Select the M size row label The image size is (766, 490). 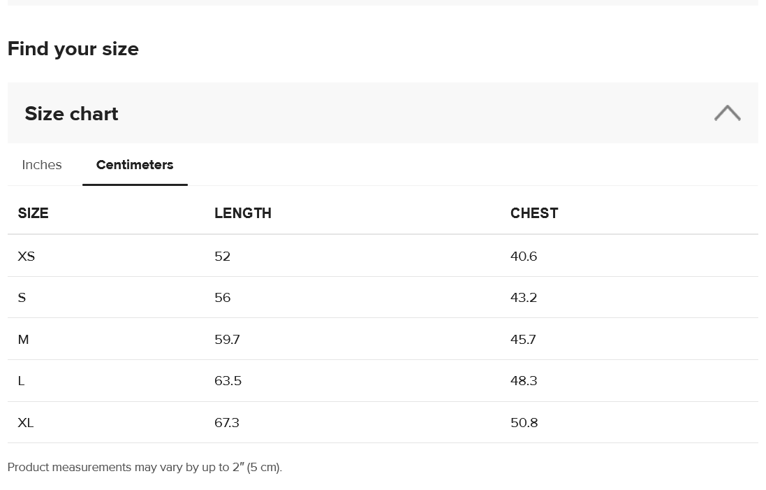(23, 340)
